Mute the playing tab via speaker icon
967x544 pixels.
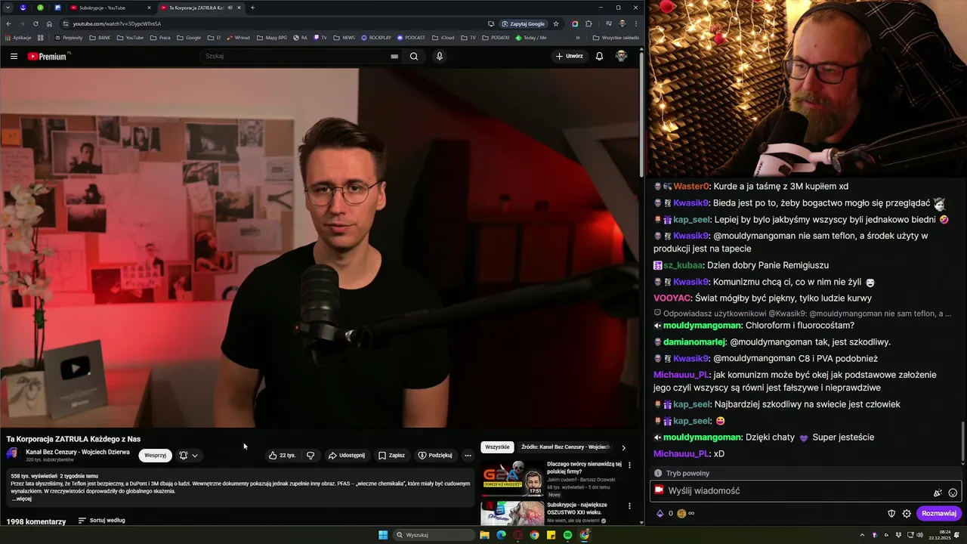point(230,8)
